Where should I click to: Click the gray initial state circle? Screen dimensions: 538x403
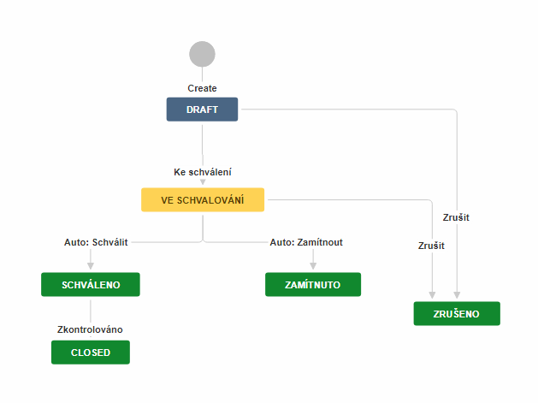click(x=202, y=54)
